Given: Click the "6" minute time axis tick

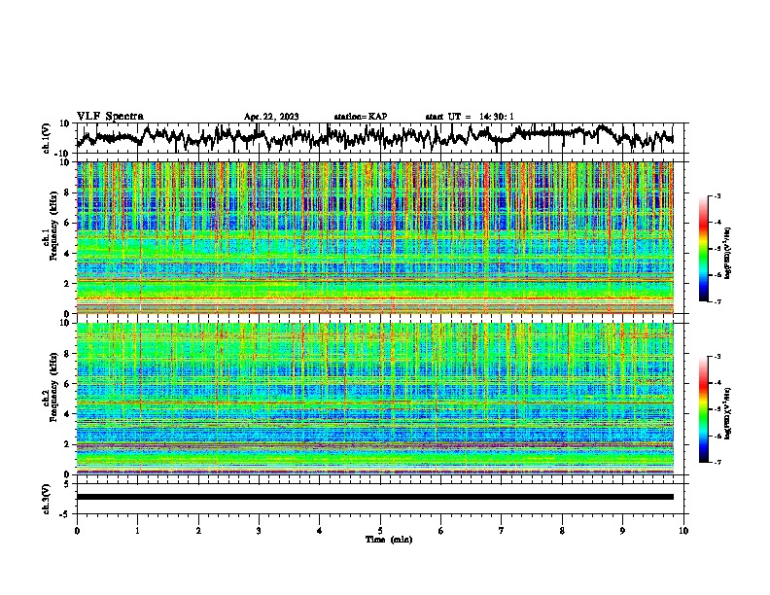Looking at the screenshot, I should pos(441,531).
